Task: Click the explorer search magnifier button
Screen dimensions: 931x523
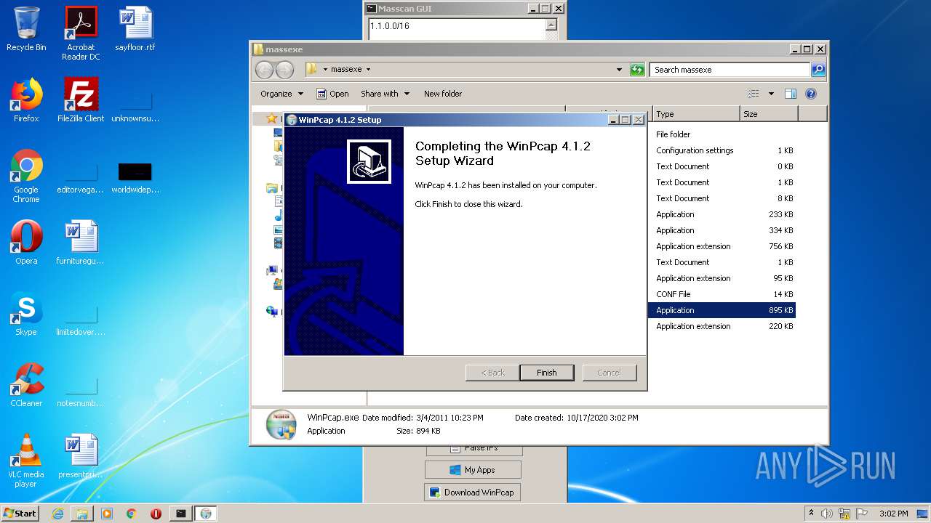Action: [818, 70]
